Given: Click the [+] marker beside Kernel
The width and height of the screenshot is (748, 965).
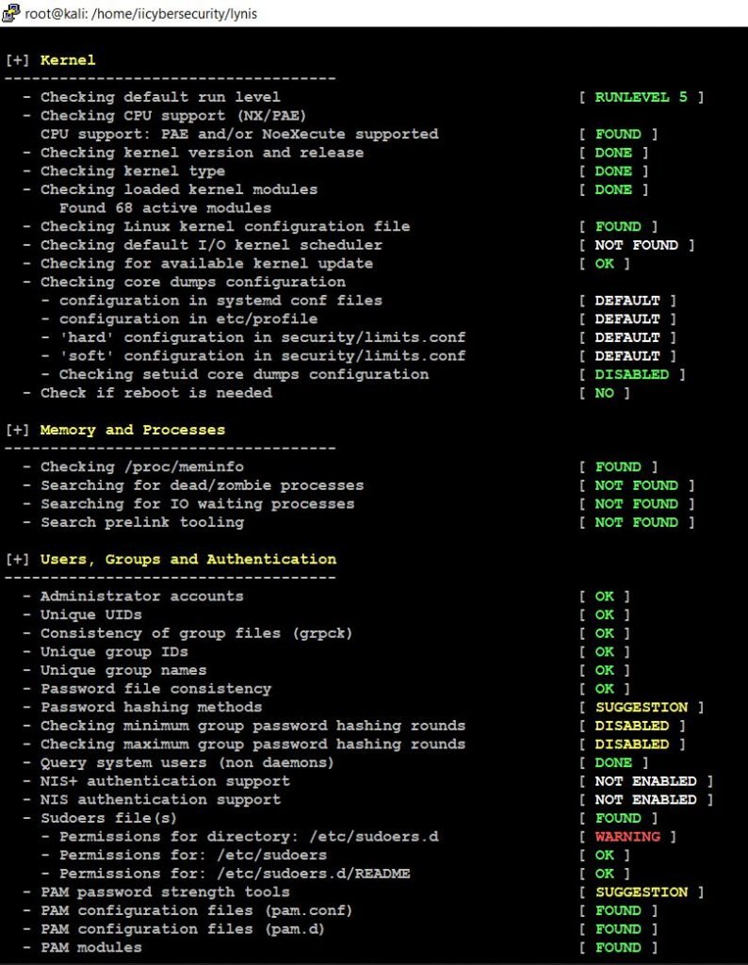Looking at the screenshot, I should (17, 60).
